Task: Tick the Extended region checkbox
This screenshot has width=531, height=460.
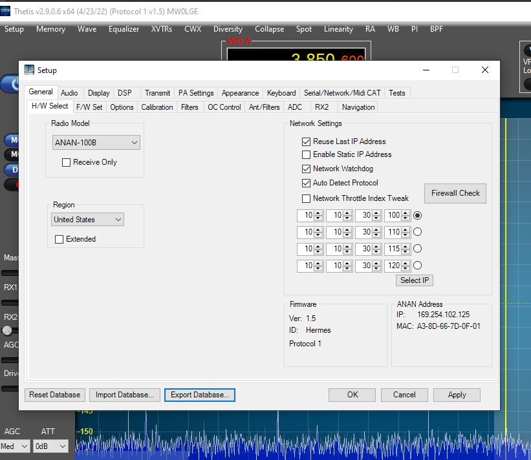Action: pos(59,240)
